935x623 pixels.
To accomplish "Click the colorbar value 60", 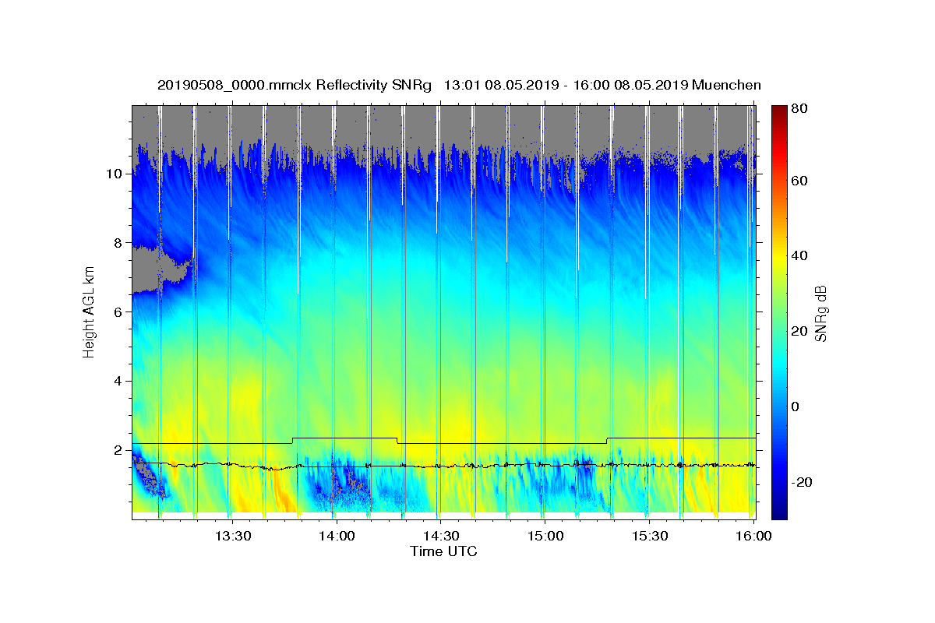I will (801, 181).
